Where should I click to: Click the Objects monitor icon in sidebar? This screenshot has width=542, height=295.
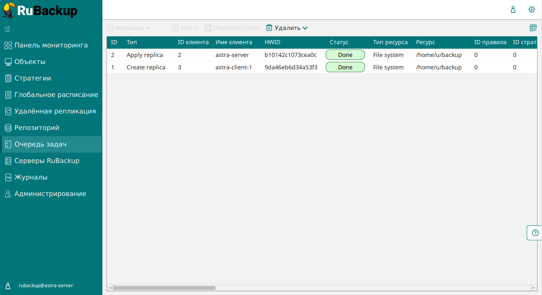coord(8,62)
